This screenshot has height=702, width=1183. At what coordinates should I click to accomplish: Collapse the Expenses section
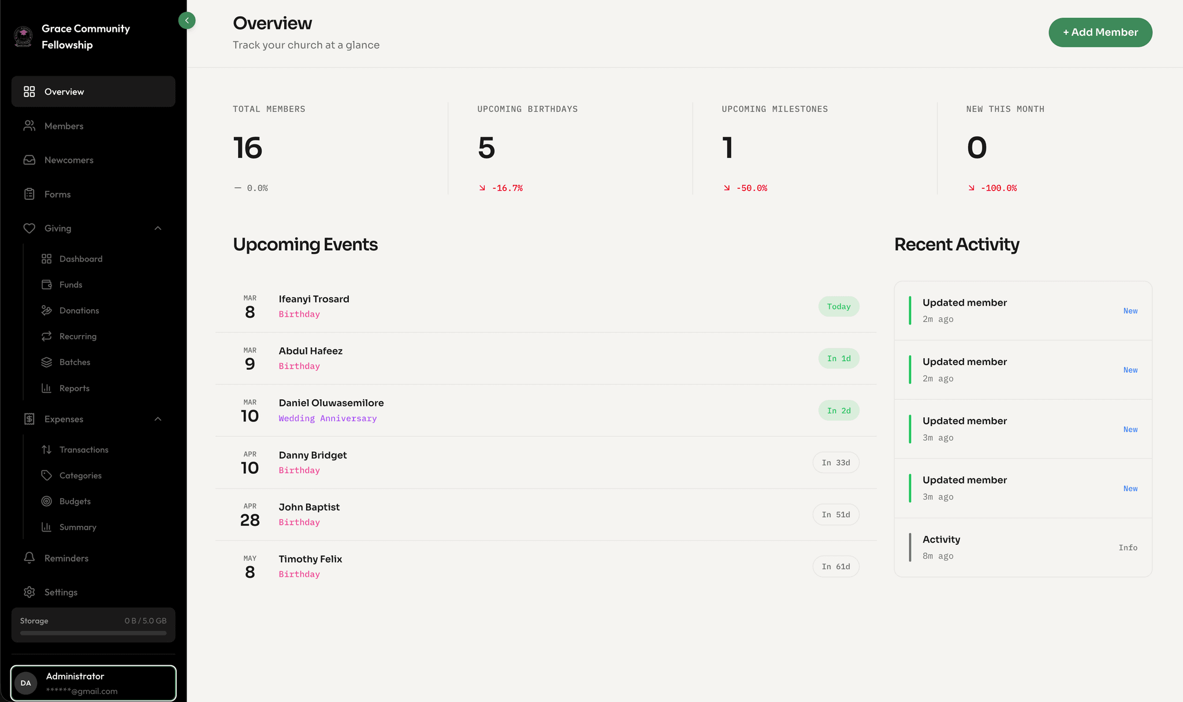click(158, 419)
